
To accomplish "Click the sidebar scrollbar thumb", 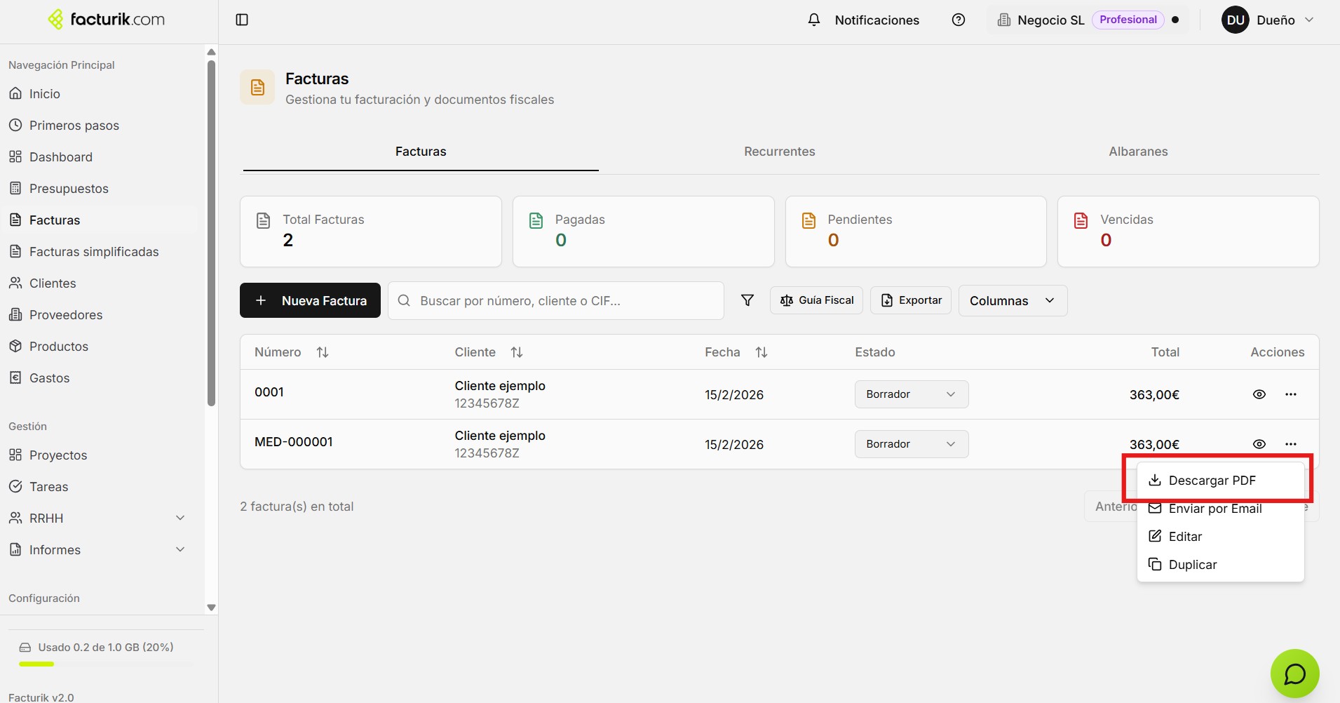I will (x=211, y=233).
